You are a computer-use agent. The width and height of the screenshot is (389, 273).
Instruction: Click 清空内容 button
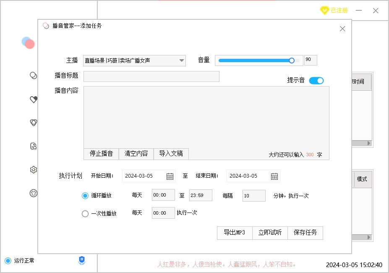pyautogui.click(x=136, y=154)
